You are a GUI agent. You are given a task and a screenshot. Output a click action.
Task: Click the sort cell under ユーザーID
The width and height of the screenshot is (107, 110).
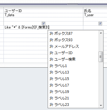click(x=44, y=19)
